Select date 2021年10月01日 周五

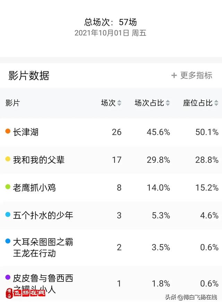tap(111, 33)
